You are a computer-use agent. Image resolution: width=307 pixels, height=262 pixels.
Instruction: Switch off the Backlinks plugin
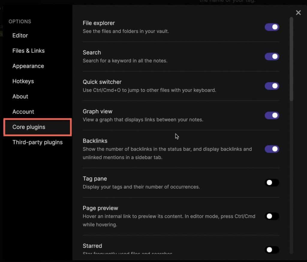click(x=272, y=149)
